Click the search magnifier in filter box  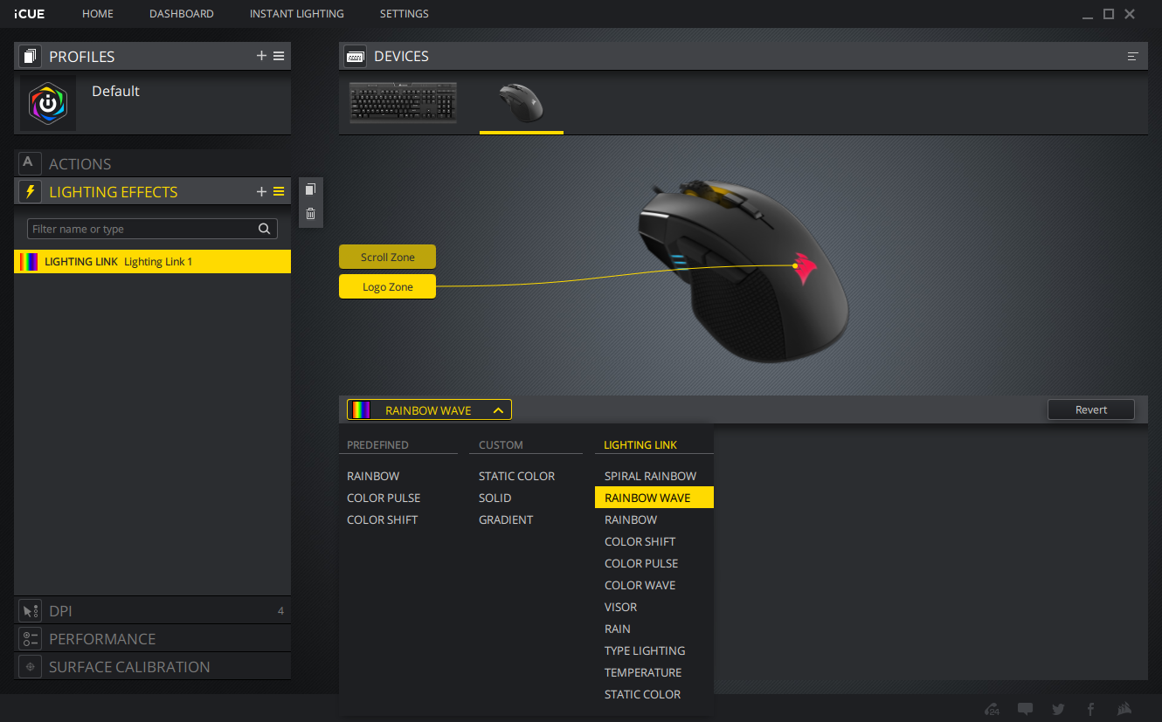[x=265, y=229]
